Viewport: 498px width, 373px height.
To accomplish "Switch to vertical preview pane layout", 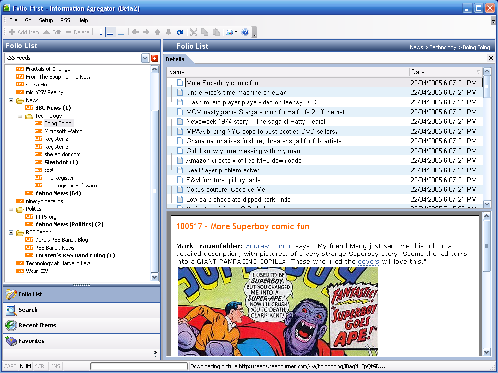I will [99, 32].
